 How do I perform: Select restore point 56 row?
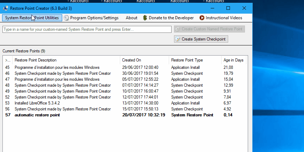tap(125, 109)
